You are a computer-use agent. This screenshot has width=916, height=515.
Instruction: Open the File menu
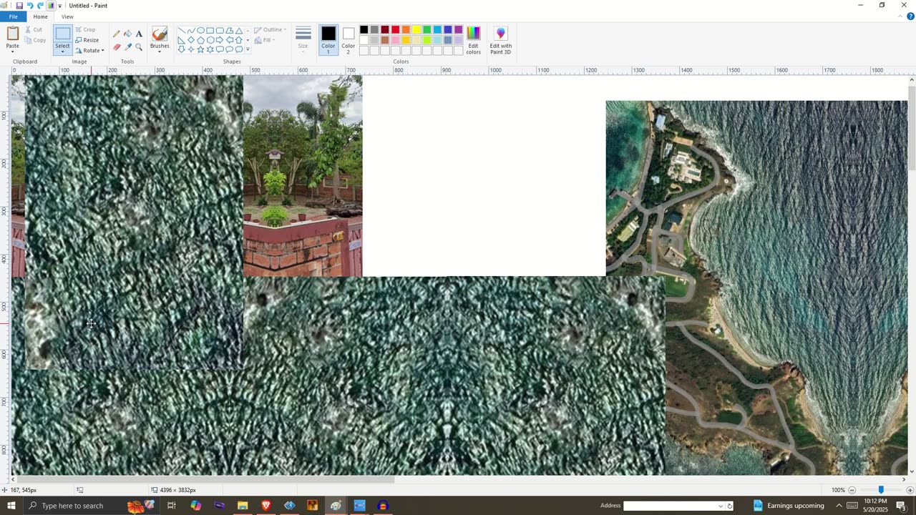tap(13, 16)
